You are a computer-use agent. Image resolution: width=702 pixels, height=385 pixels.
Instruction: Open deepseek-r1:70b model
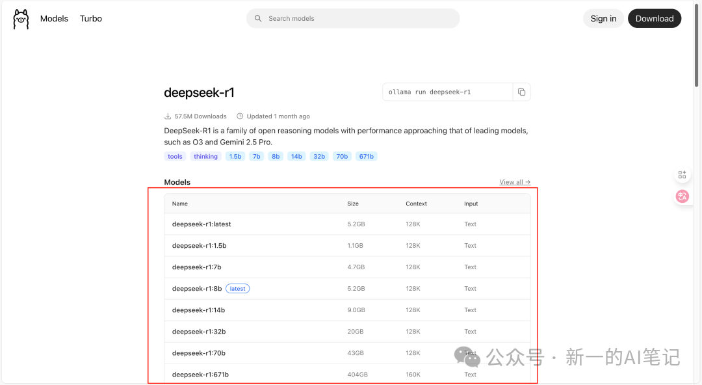point(199,353)
